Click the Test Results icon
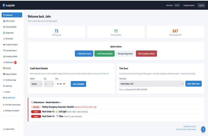The height and width of the screenshot is (136, 208). (4, 39)
